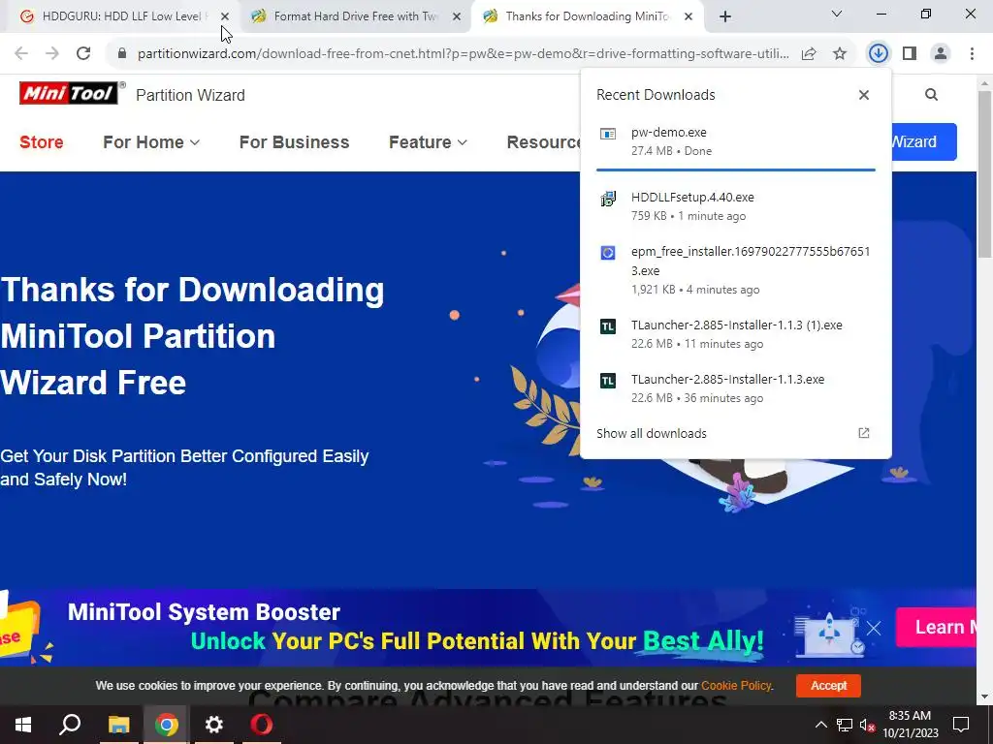Click the address bar URL

click(463, 54)
